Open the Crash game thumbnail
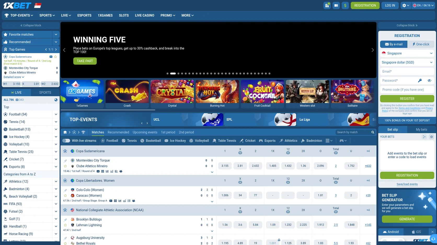 tap(127, 91)
